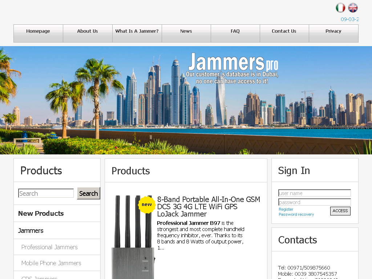The width and height of the screenshot is (372, 279).
Task: Switch site language to Italian flag
Action: (x=340, y=8)
